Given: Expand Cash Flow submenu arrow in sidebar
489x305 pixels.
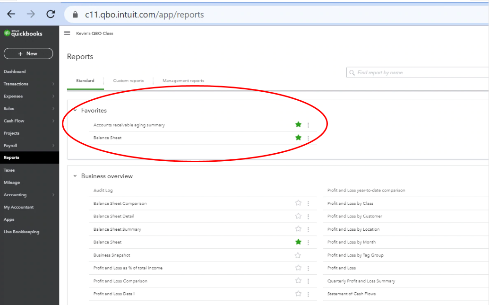Looking at the screenshot, I should pyautogui.click(x=53, y=121).
